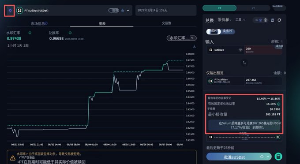This screenshot has height=164, width=300.
Task: Click the 手续费 value $0.3386
Action: tap(275, 109)
